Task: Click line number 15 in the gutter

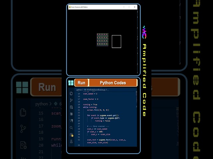Action: pyautogui.click(x=79, y=94)
